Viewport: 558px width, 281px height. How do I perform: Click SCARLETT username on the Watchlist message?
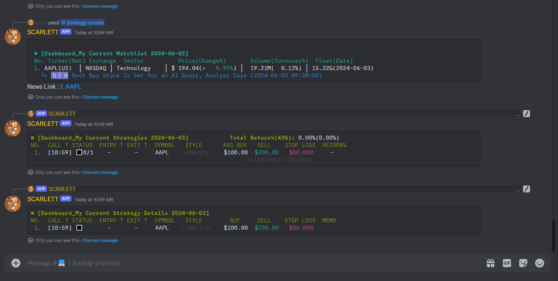(43, 32)
